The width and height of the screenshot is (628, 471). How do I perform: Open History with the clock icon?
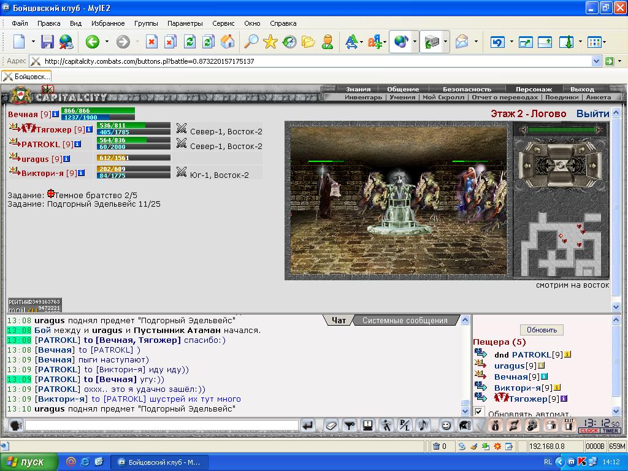pos(289,42)
